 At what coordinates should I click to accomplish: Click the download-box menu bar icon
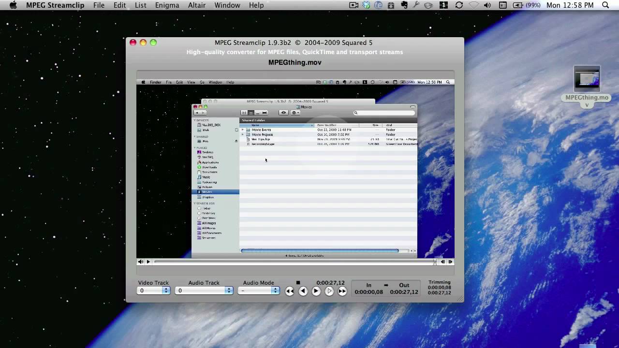tap(391, 5)
